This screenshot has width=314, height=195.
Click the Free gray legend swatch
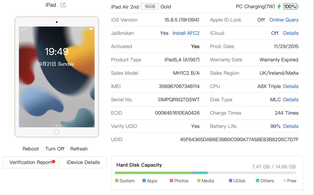tap(284, 181)
